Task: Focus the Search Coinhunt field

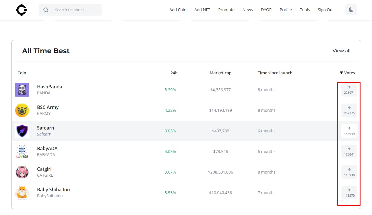Action: [70, 10]
